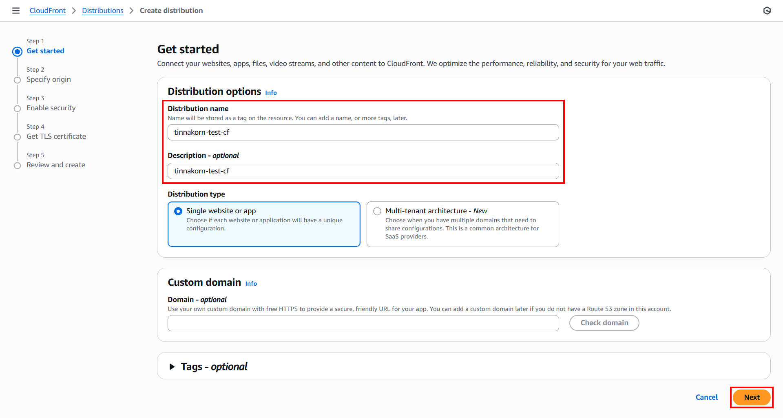This screenshot has width=783, height=418.
Task: Click the Next button
Action: pyautogui.click(x=751, y=397)
